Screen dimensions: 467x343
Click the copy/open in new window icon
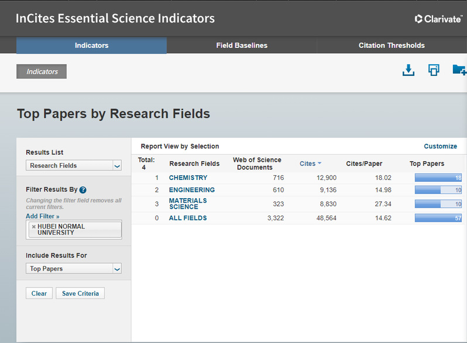pyautogui.click(x=434, y=71)
